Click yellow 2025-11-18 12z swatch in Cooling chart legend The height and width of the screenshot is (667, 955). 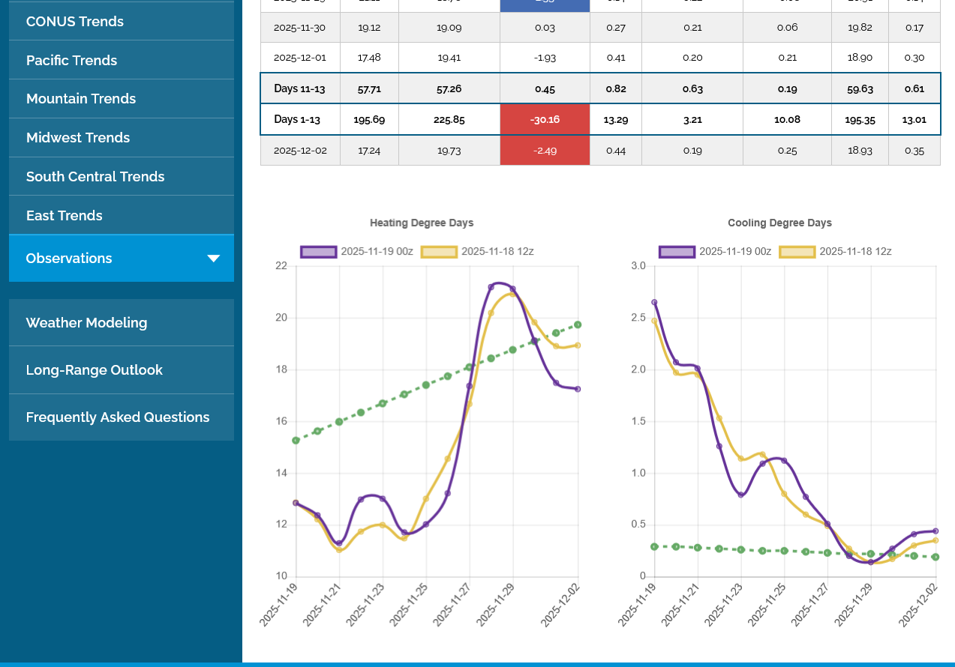click(797, 252)
